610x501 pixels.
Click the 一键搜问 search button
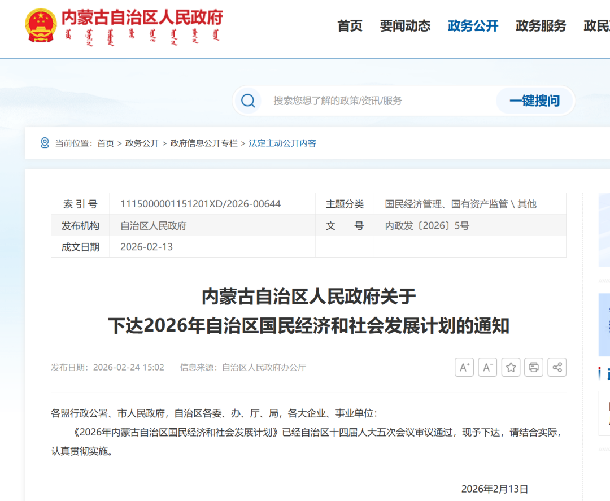[535, 101]
